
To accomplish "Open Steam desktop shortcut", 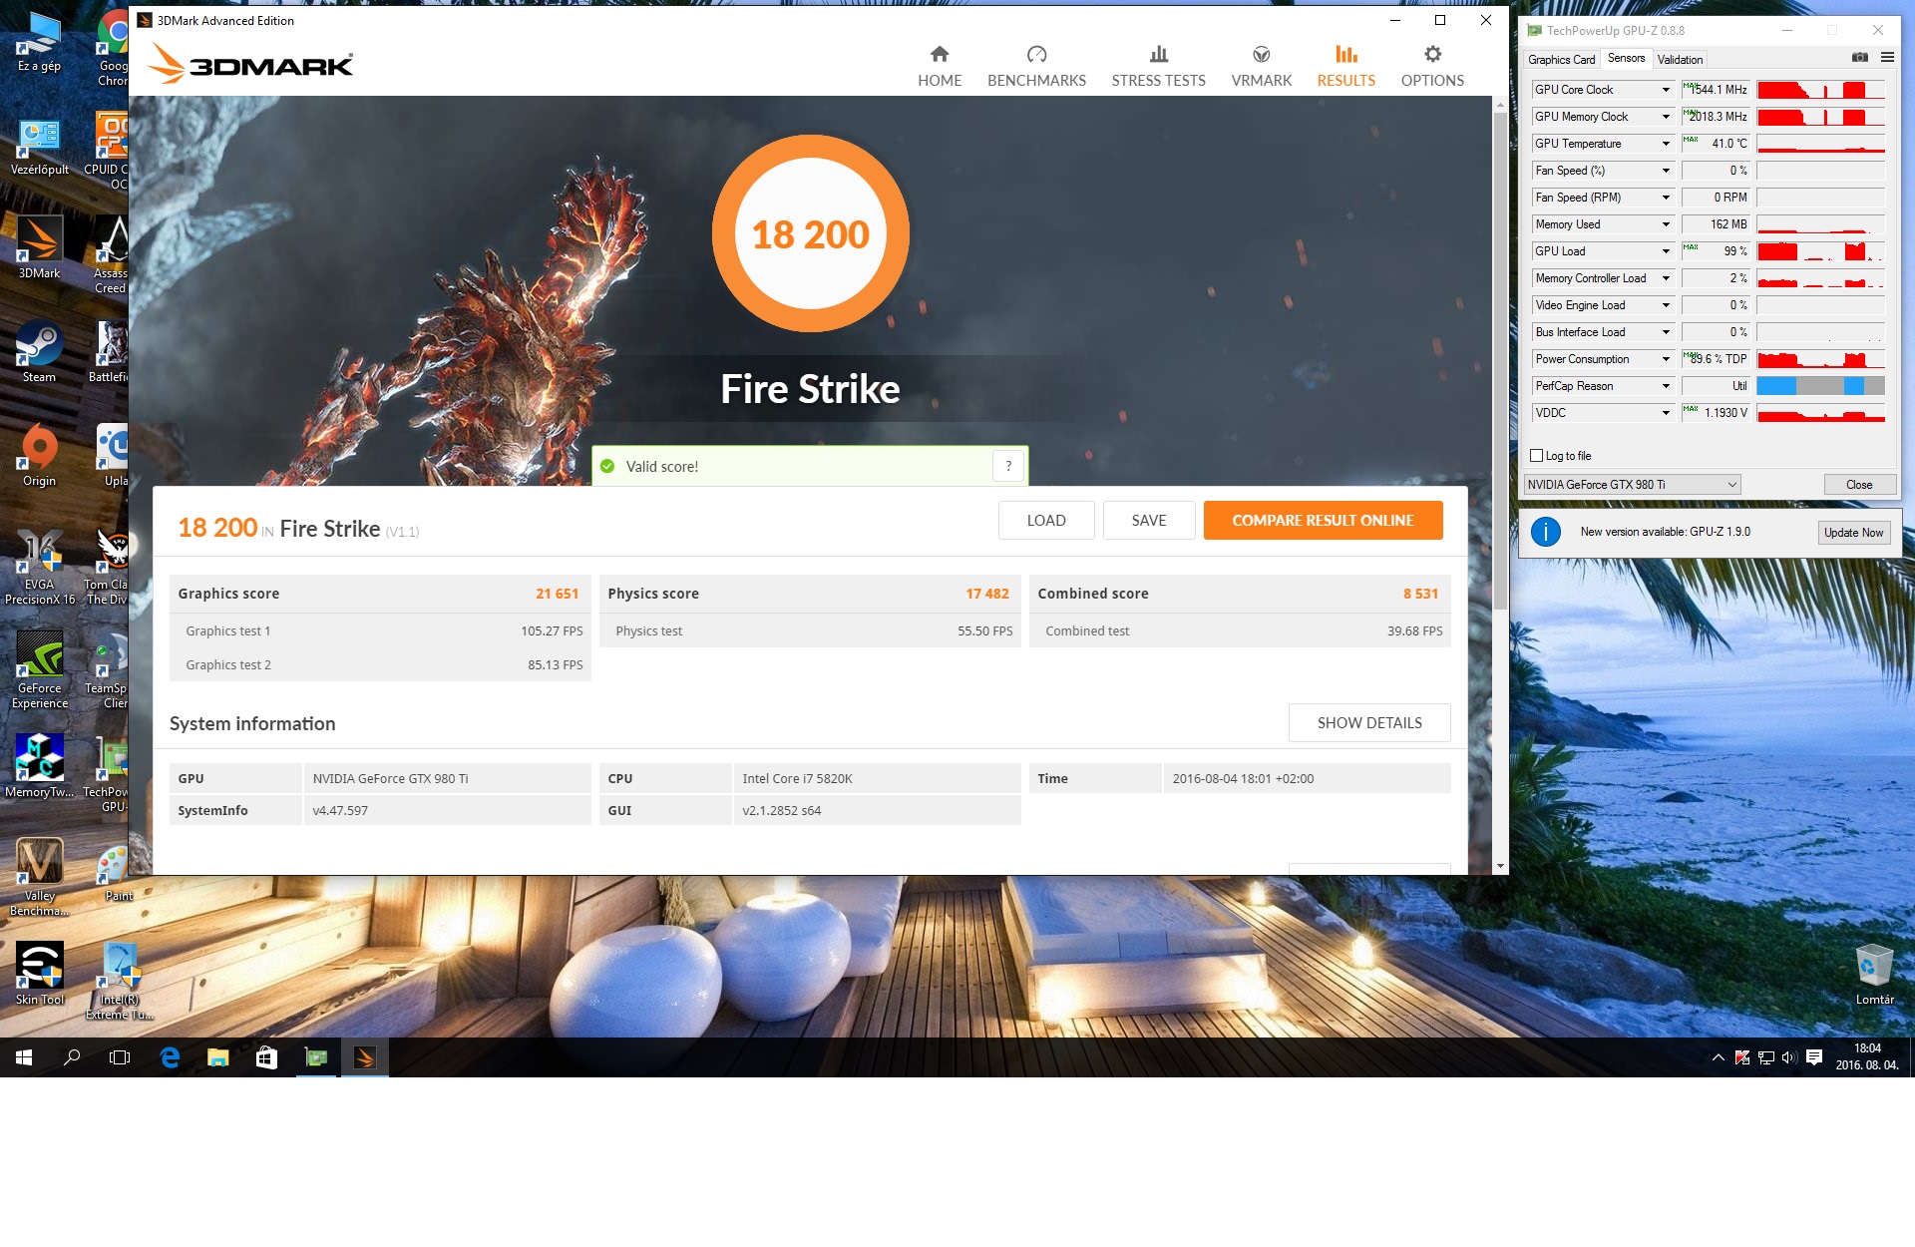I will 39,350.
